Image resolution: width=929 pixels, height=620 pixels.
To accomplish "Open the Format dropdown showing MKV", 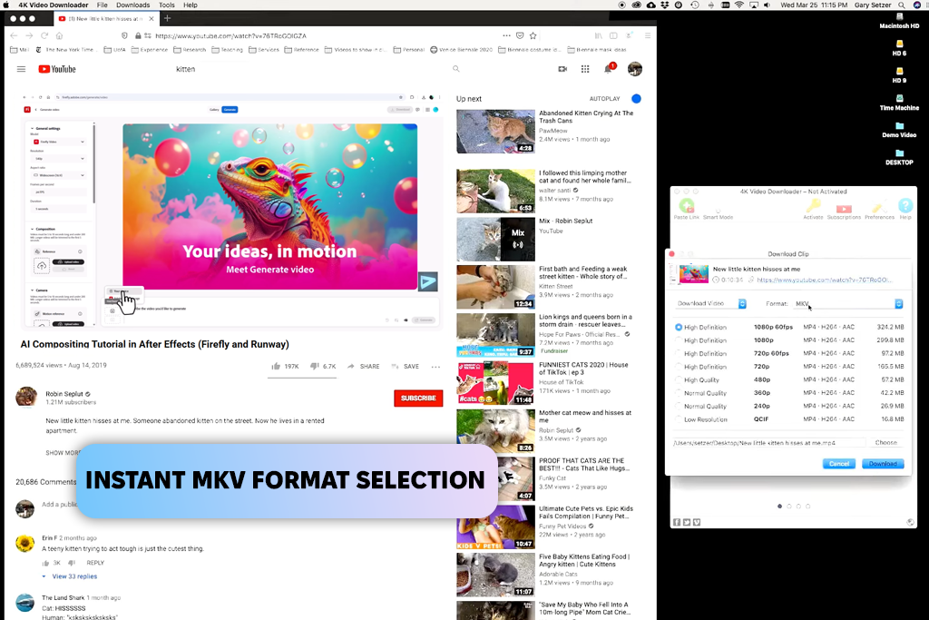I will point(848,303).
